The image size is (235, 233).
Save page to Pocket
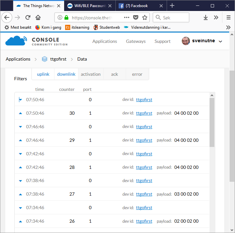136,17
